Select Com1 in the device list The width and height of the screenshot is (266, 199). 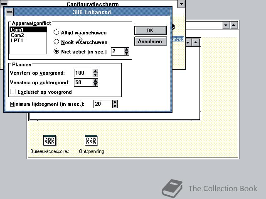28,29
